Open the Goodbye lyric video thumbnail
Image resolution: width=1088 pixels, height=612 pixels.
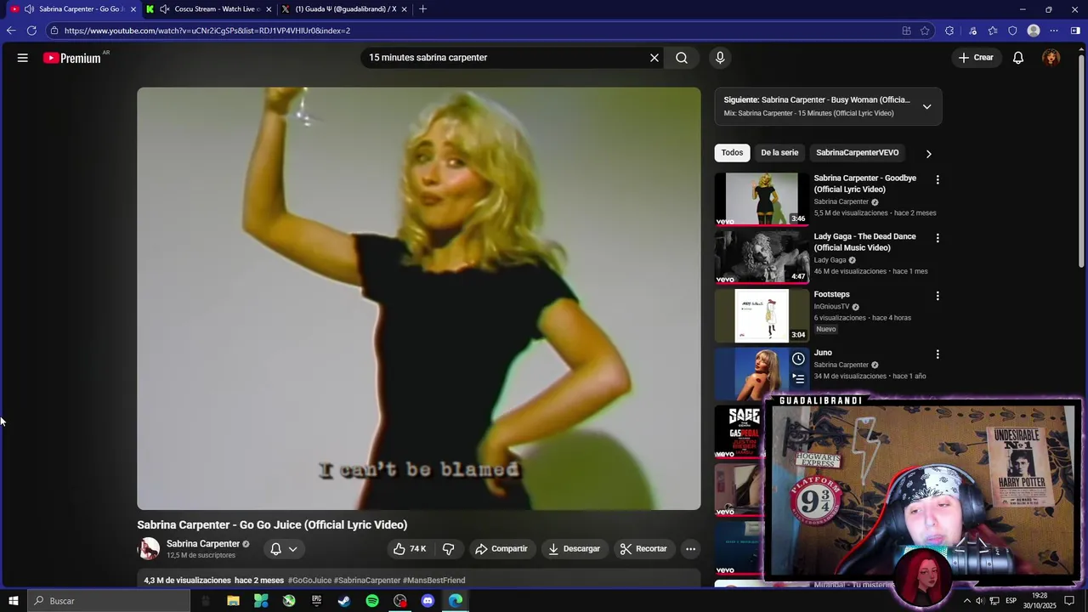point(762,199)
